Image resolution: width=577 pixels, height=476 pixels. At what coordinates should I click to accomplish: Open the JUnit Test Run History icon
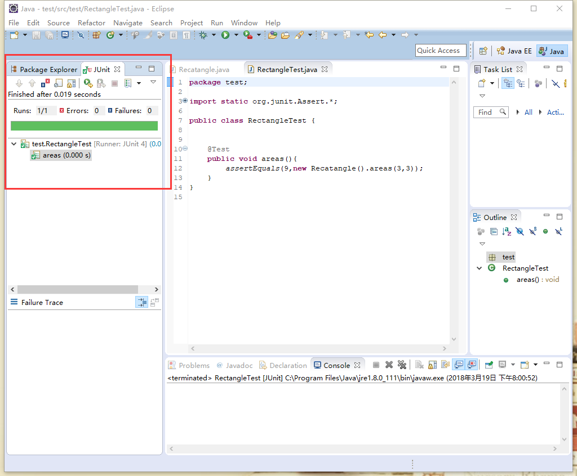click(128, 83)
